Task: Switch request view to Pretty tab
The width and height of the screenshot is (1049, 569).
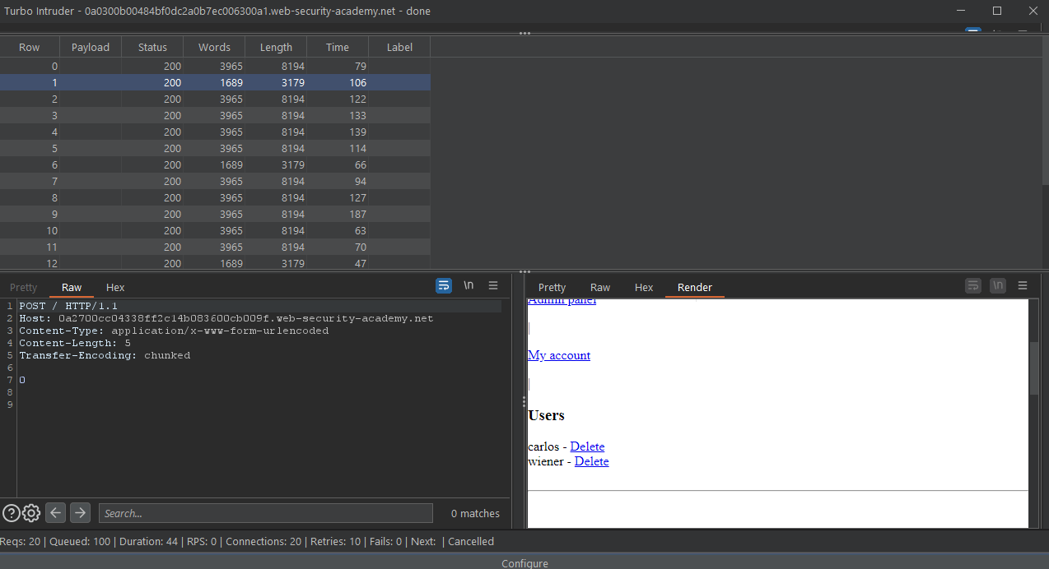Action: [x=23, y=287]
